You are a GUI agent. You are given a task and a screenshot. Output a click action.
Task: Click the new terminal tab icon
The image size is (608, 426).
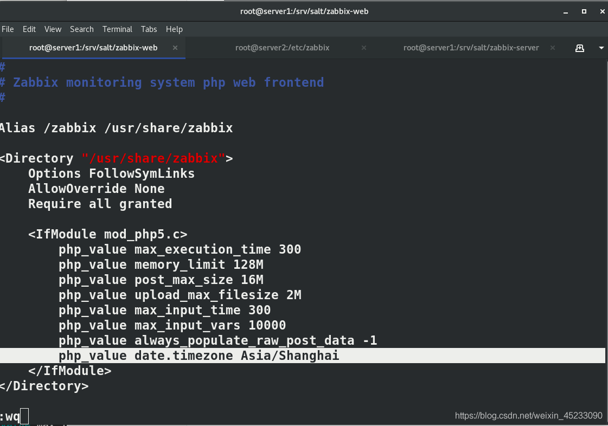pyautogui.click(x=580, y=48)
